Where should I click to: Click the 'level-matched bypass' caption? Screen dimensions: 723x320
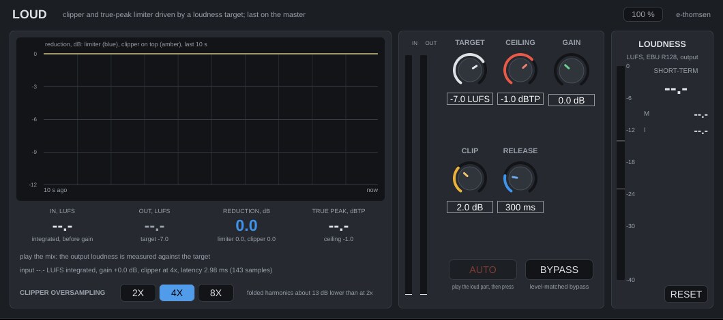[x=559, y=287]
